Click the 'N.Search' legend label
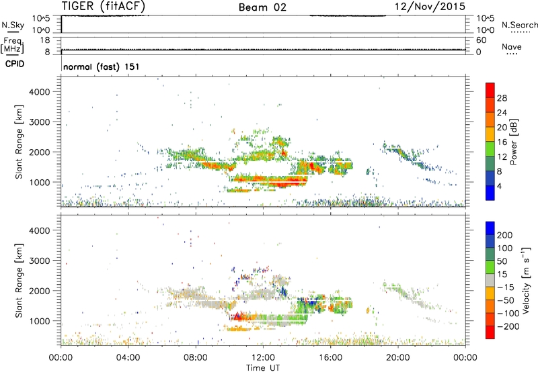The image size is (538, 372). click(519, 25)
